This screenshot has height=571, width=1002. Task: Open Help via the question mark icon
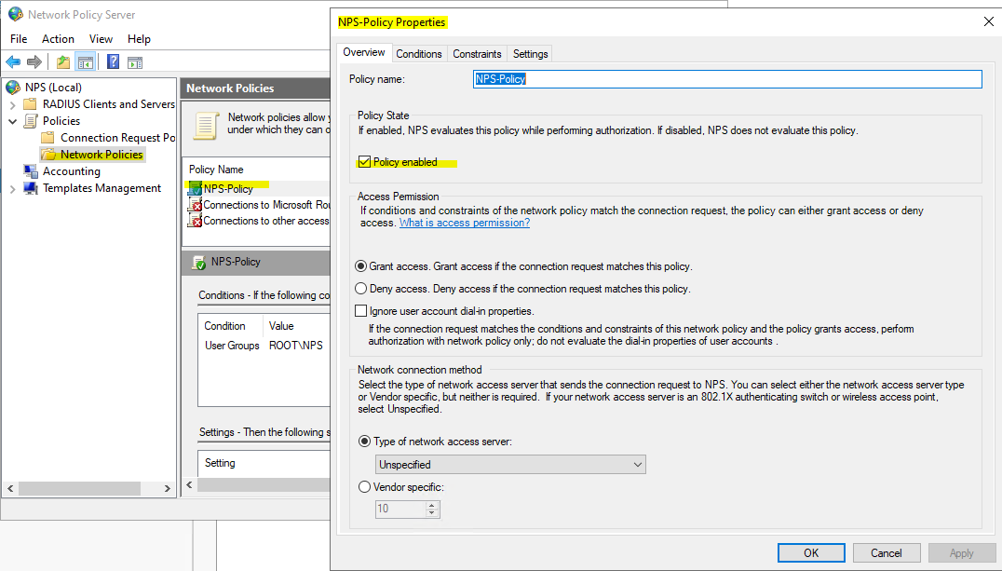(113, 62)
